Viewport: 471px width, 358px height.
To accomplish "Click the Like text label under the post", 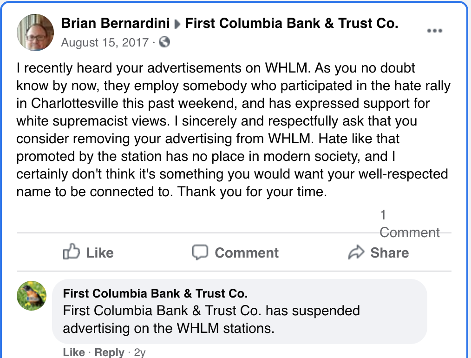I will pyautogui.click(x=99, y=253).
